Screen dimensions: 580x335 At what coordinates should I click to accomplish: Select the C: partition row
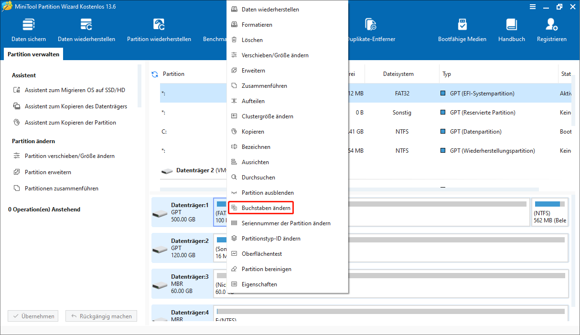(x=366, y=132)
